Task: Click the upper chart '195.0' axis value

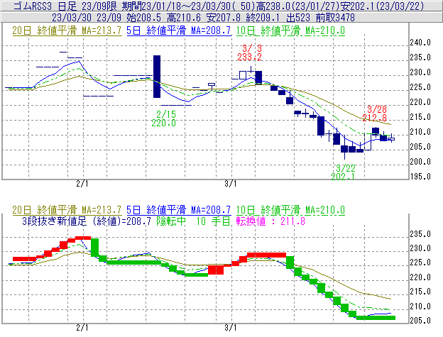Action: pyautogui.click(x=420, y=177)
